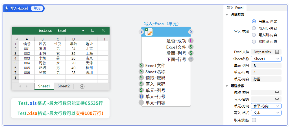Browse file icon beside D:\test.xlsx
The width and height of the screenshot is (292, 129).
click(x=277, y=52)
